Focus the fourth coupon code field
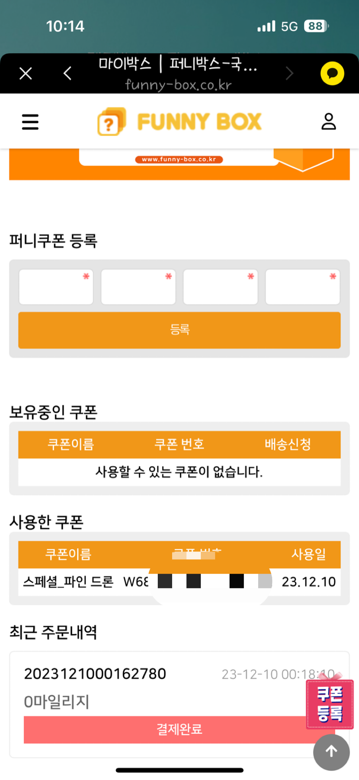 point(302,287)
